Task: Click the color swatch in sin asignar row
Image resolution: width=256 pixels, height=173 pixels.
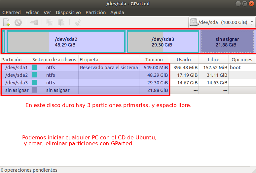Action: click(x=35, y=90)
